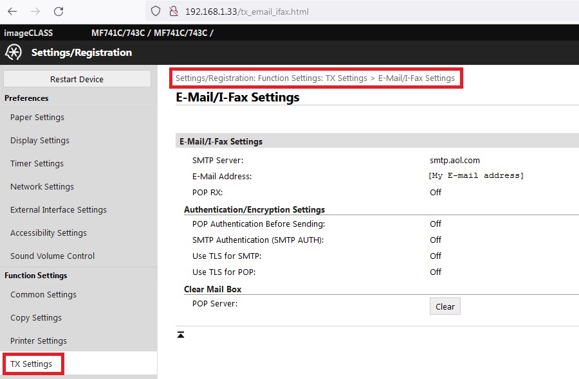
Task: Click the browser forward arrow
Action: click(35, 12)
